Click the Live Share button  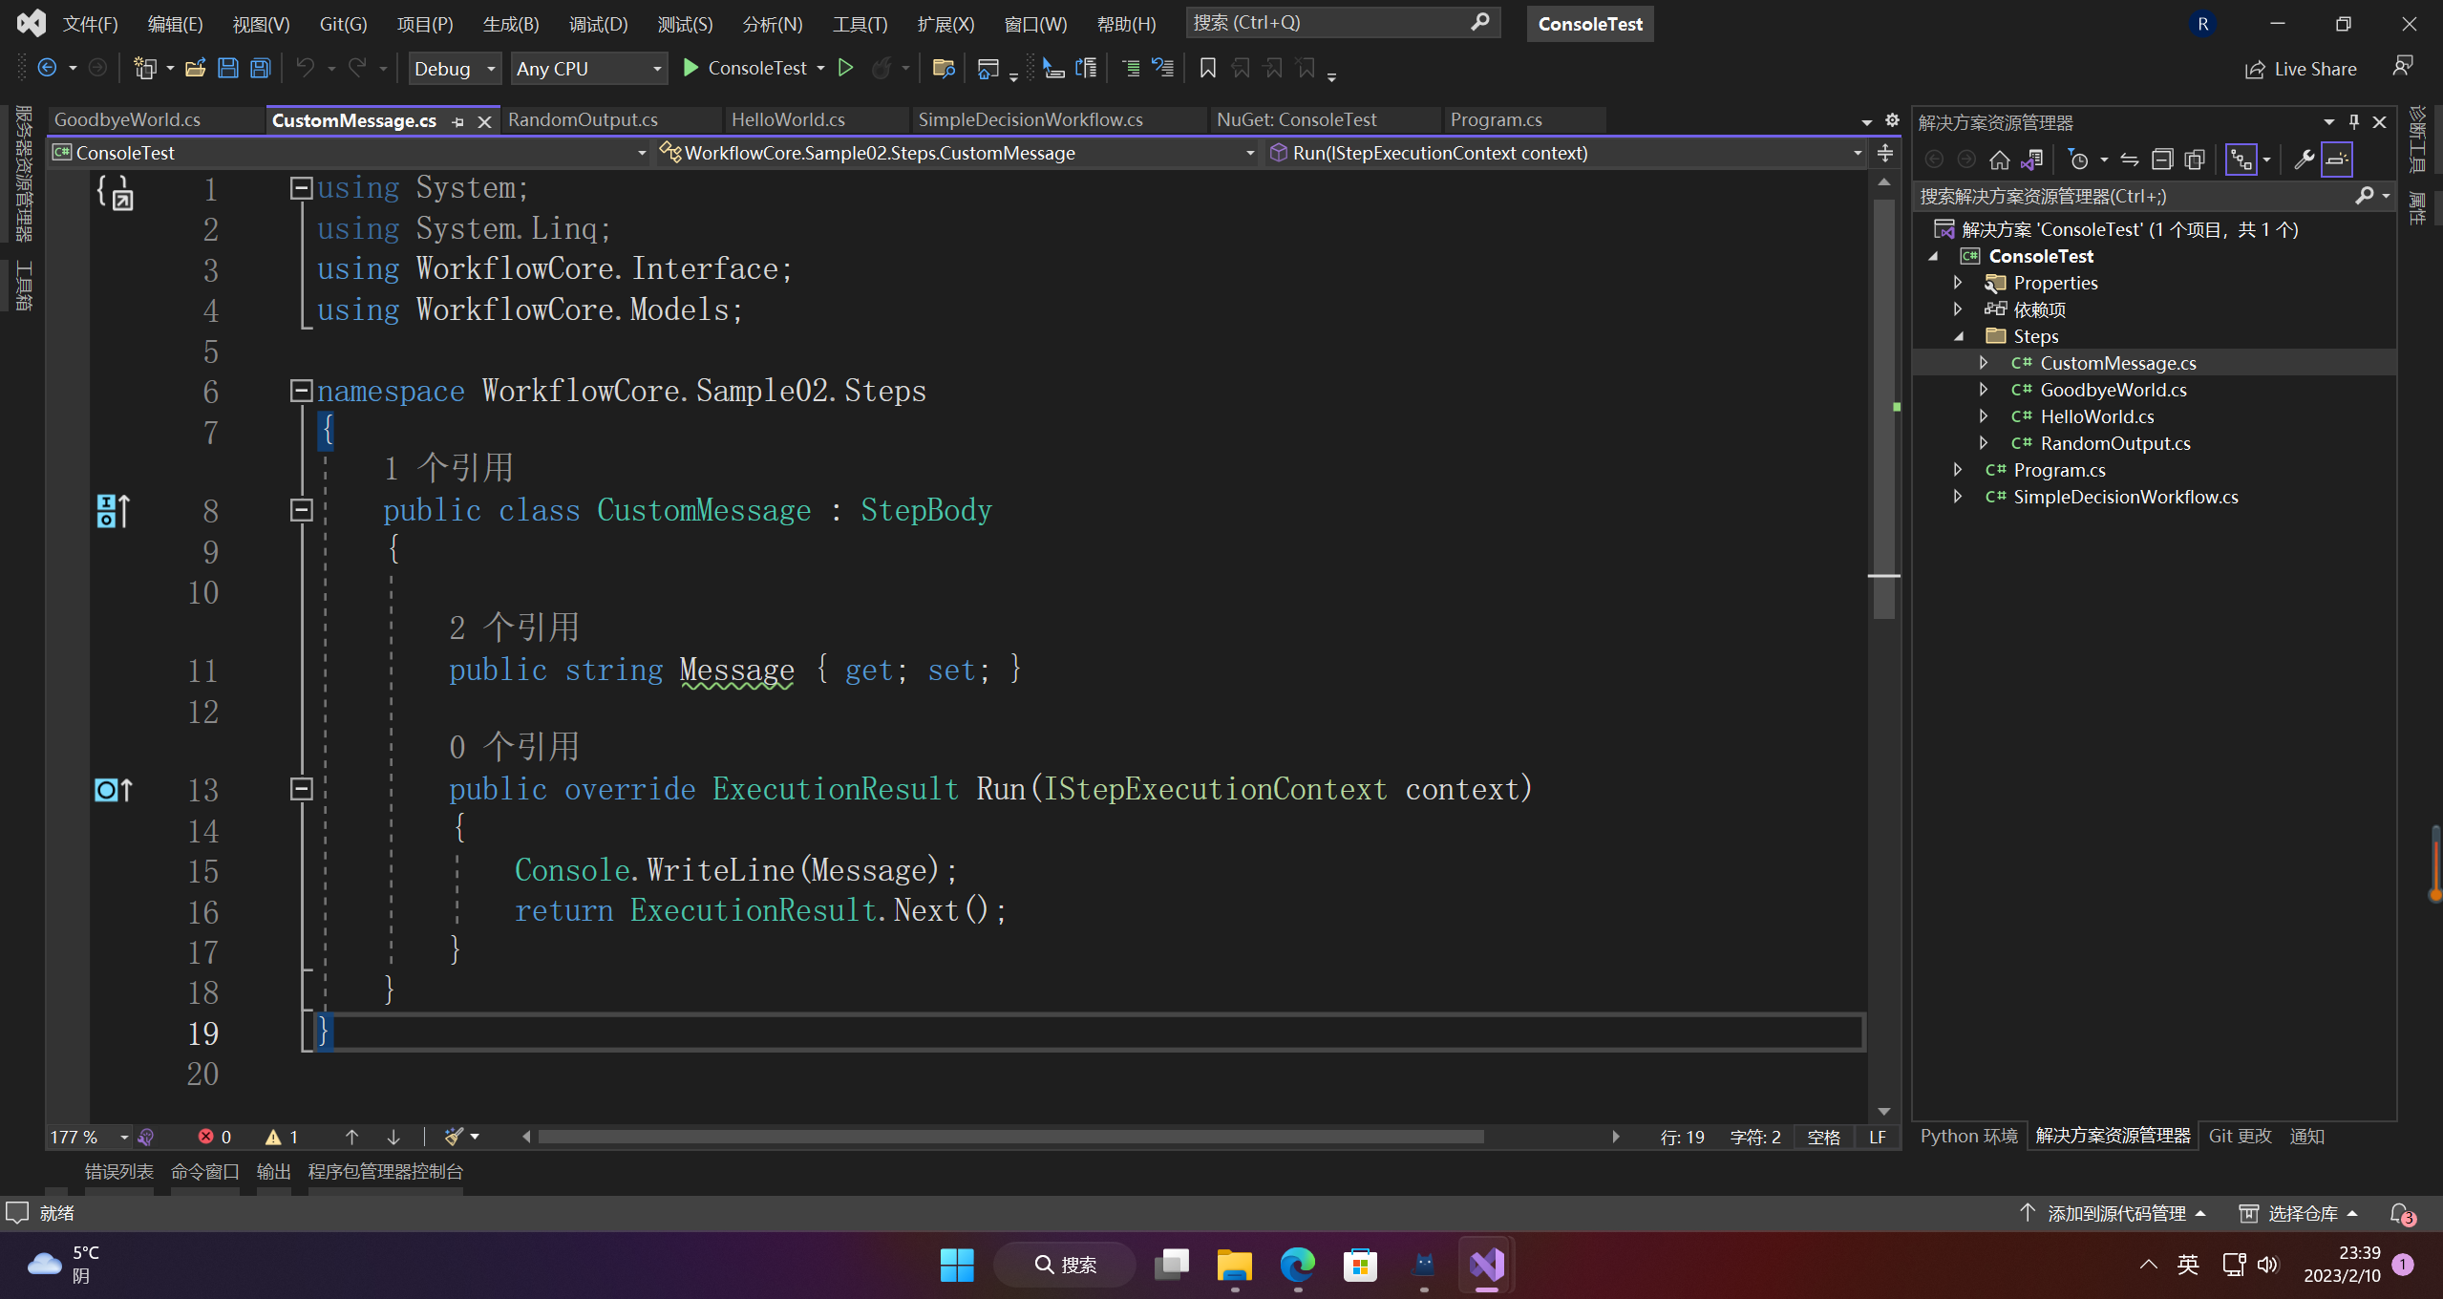pos(2302,69)
